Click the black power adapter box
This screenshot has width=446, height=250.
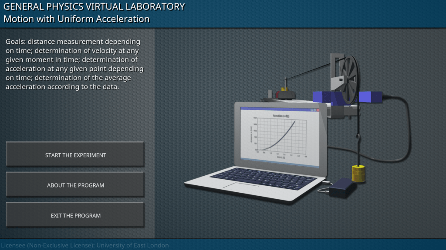[342, 187]
